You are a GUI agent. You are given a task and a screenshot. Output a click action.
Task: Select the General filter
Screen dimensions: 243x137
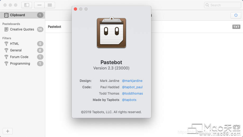[22, 50]
